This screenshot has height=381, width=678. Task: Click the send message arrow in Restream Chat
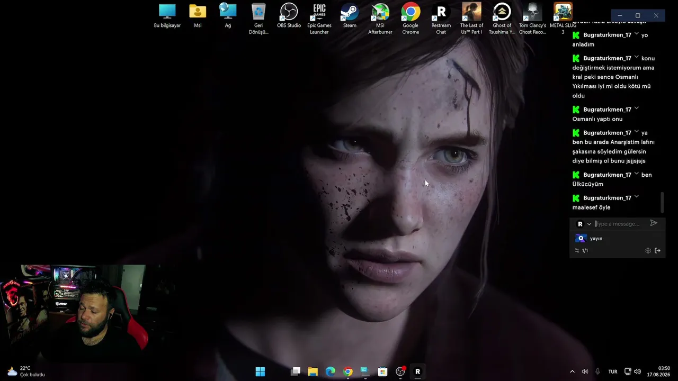point(654,223)
